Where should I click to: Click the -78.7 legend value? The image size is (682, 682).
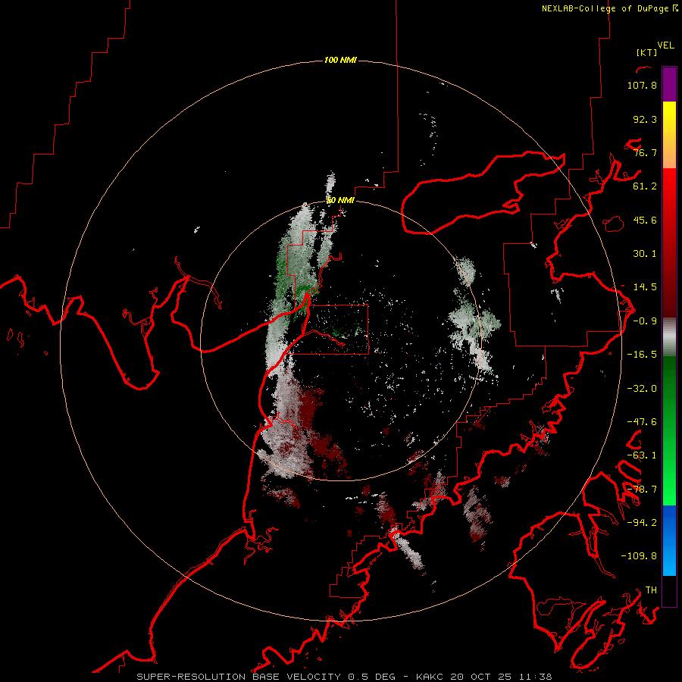(x=642, y=490)
